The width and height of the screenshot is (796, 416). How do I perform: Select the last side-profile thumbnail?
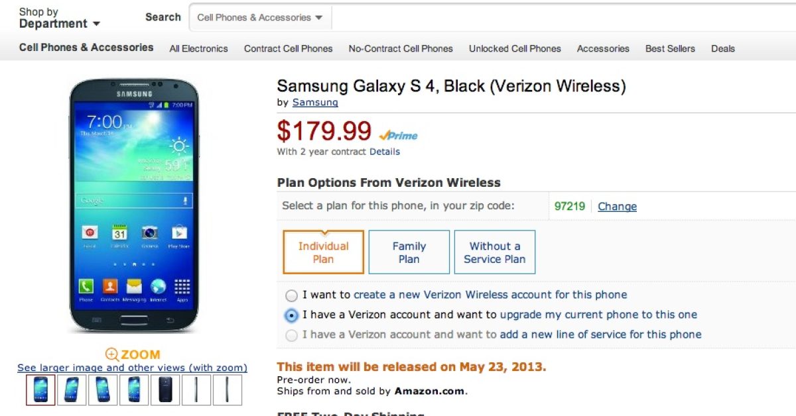click(x=227, y=390)
